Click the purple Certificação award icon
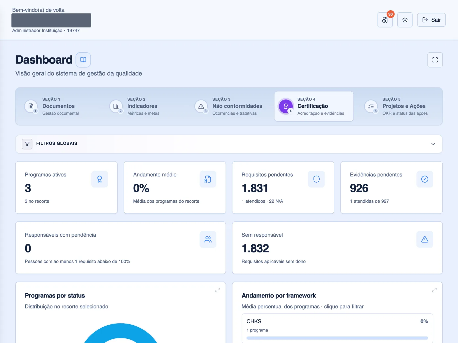Viewport: 458px width, 343px height. [286, 106]
